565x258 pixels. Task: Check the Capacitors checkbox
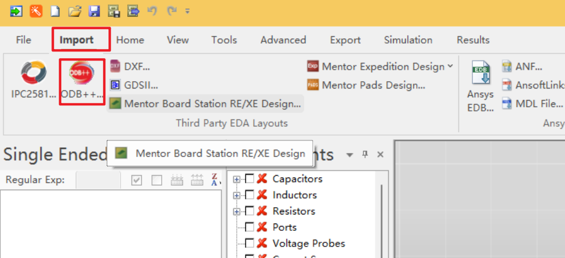[249, 179]
